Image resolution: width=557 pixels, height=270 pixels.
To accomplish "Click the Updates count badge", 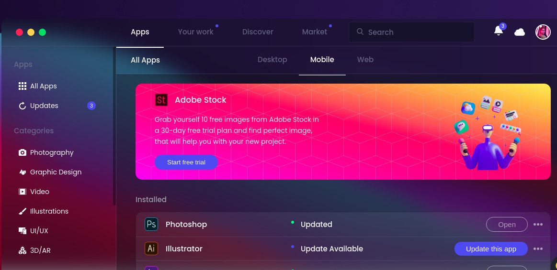I will pyautogui.click(x=91, y=106).
